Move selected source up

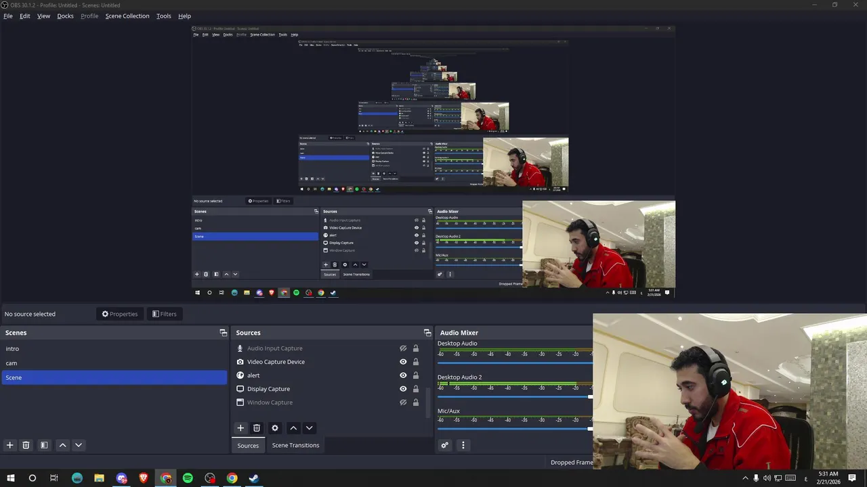(x=293, y=428)
